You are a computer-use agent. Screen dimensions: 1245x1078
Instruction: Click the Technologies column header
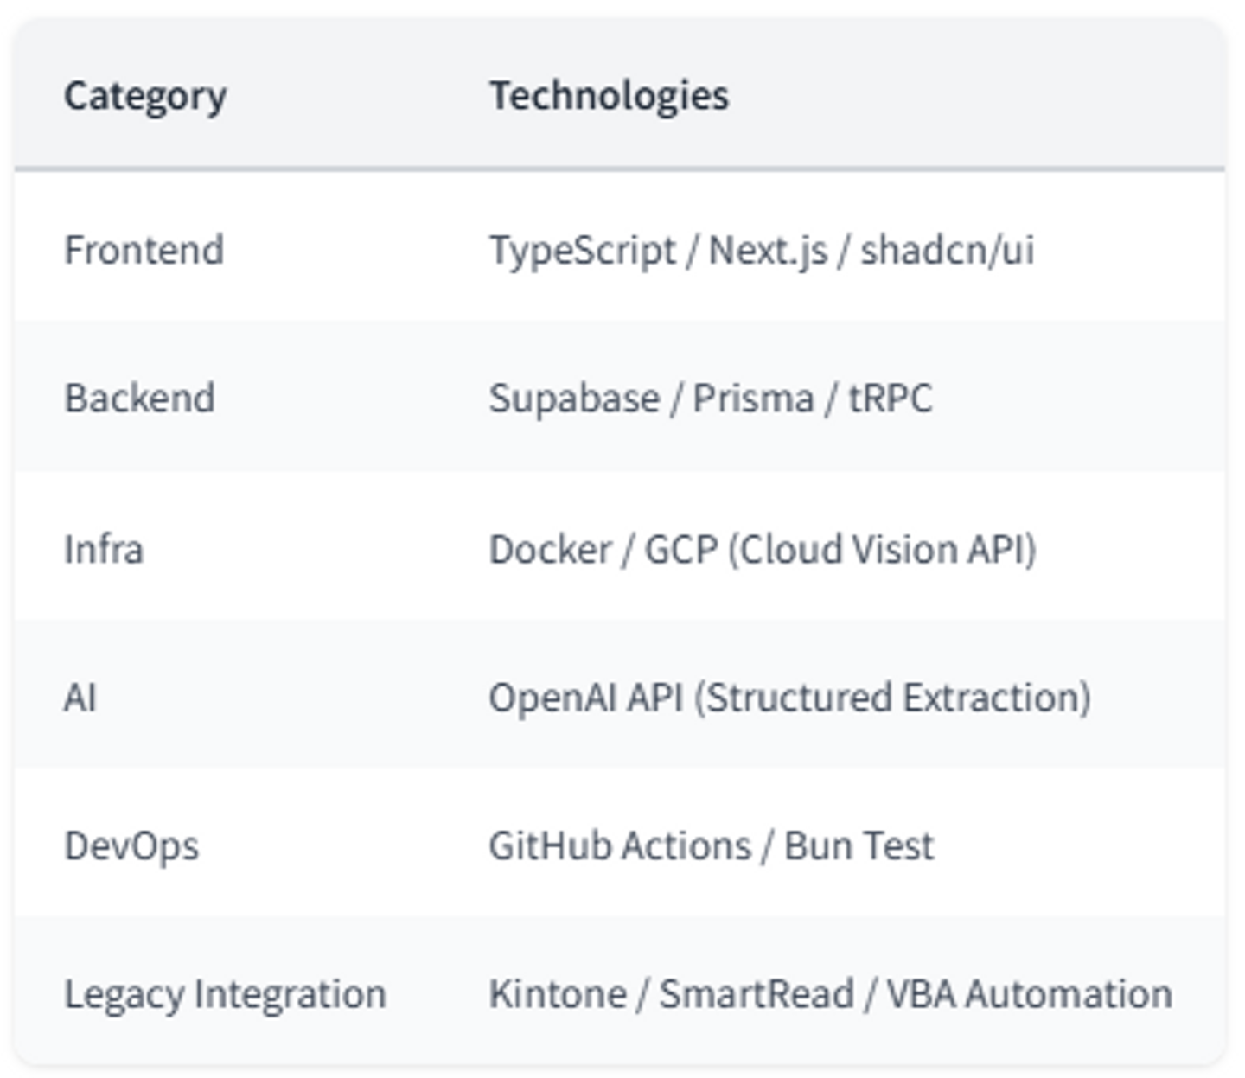609,96
